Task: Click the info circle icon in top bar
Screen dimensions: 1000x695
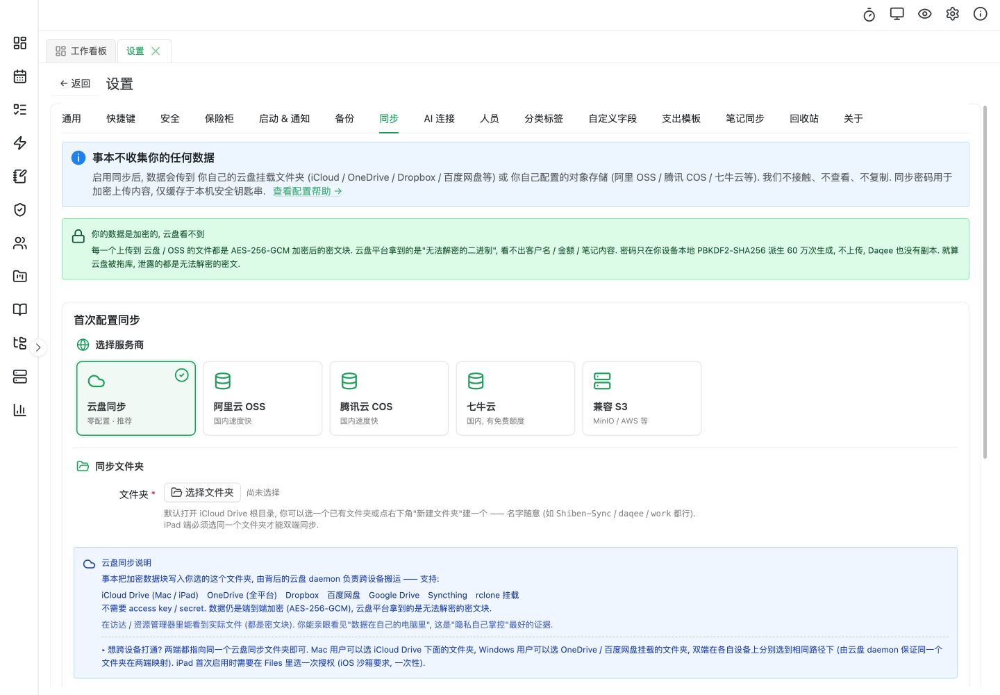Action: pyautogui.click(x=981, y=14)
